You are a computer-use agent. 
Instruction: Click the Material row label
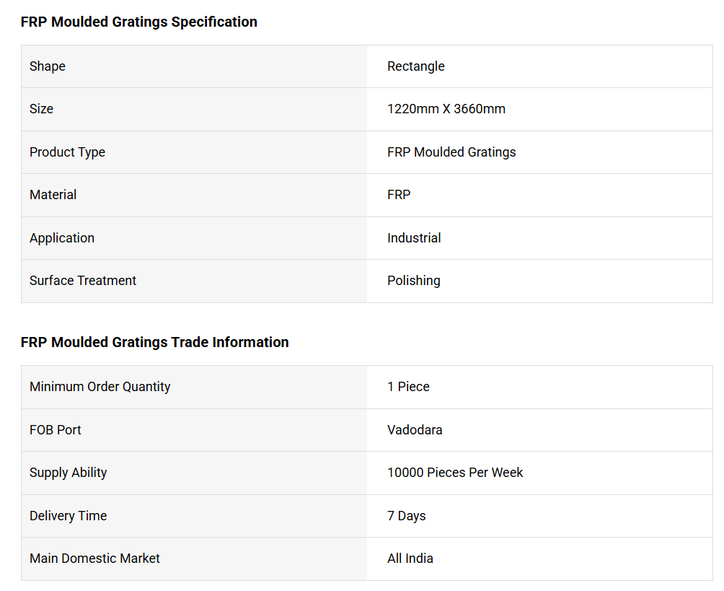(x=53, y=195)
